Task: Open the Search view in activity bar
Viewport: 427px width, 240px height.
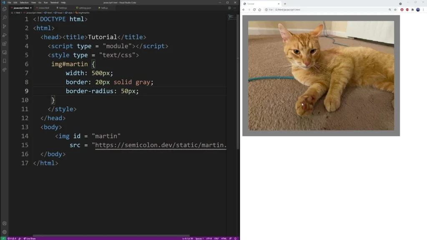Action: pyautogui.click(x=5, y=17)
